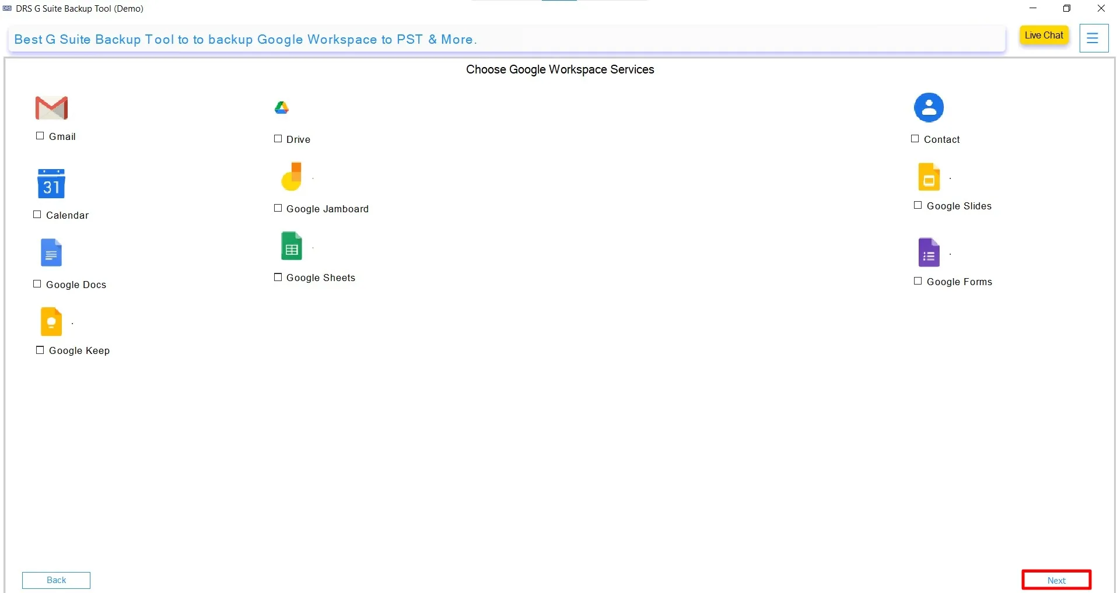Click the Google Docs icon
Screen dimensions: 1117x593
51,252
